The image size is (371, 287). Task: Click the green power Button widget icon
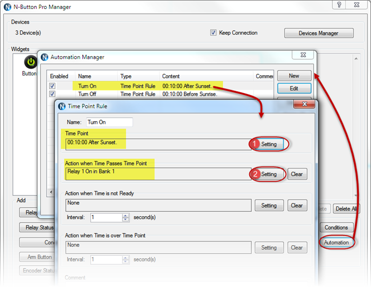click(31, 62)
